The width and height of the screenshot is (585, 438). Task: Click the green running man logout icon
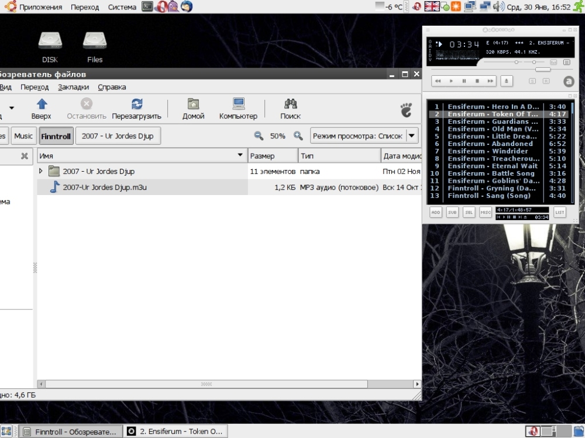point(579,6)
